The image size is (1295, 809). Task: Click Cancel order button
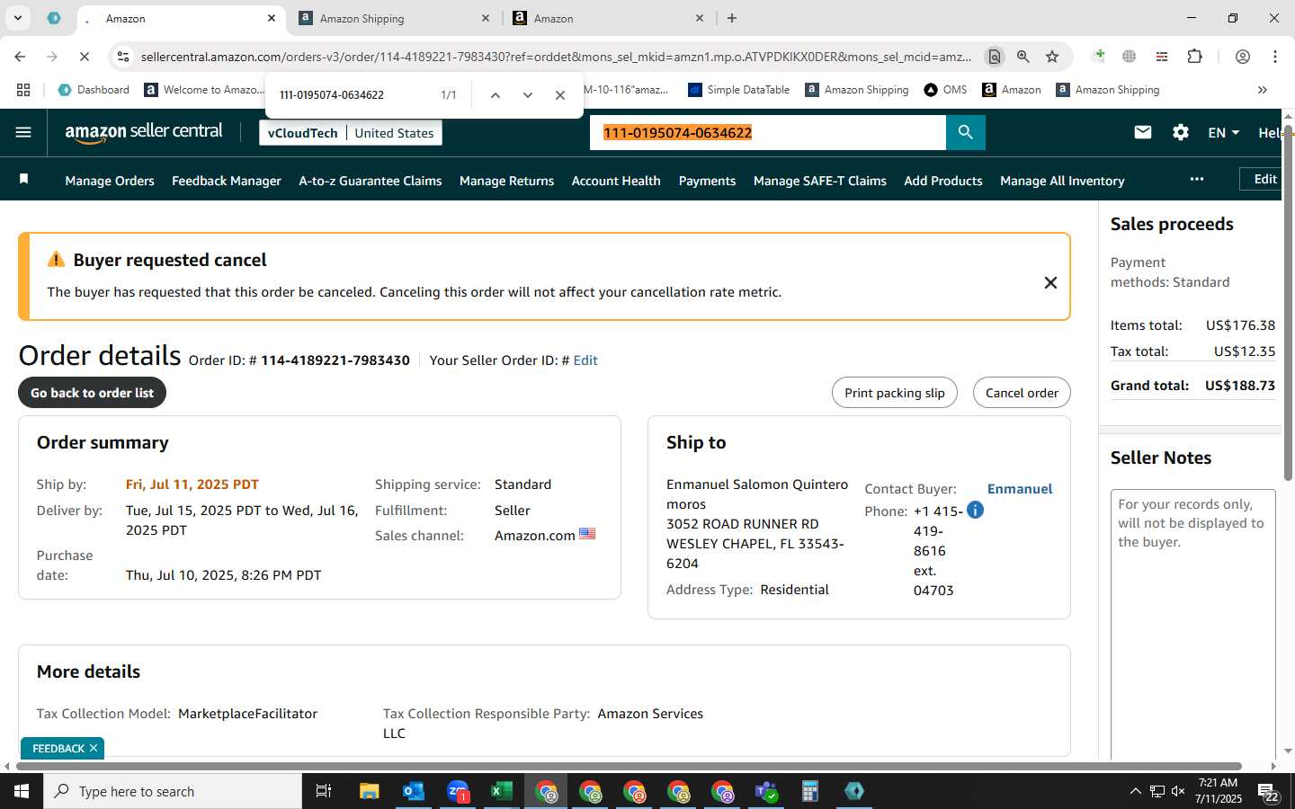[1022, 393]
